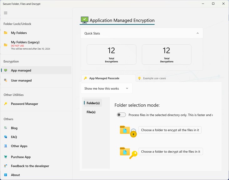
Task: Click the Blog icon in sidebar
Action: pyautogui.click(x=6, y=128)
